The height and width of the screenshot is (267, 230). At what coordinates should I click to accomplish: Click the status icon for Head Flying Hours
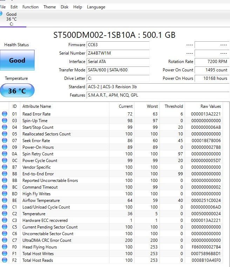pos(5,247)
